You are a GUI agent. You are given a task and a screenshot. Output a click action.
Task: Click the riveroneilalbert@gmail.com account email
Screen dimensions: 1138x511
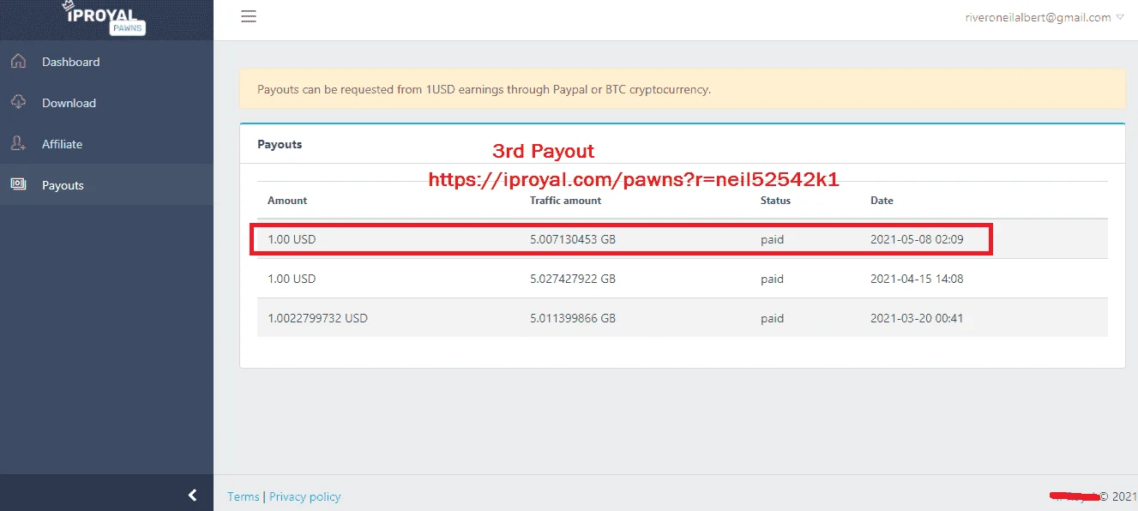(x=1038, y=17)
